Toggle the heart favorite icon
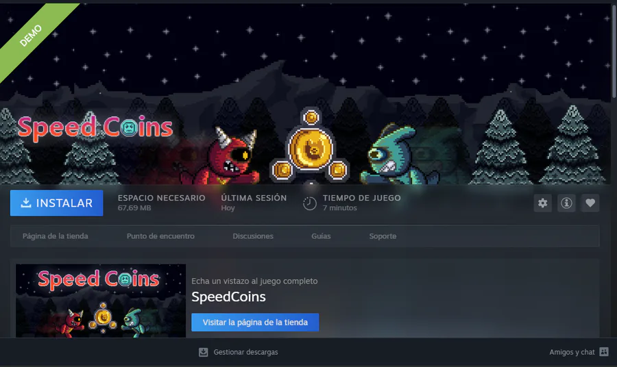 pyautogui.click(x=590, y=203)
